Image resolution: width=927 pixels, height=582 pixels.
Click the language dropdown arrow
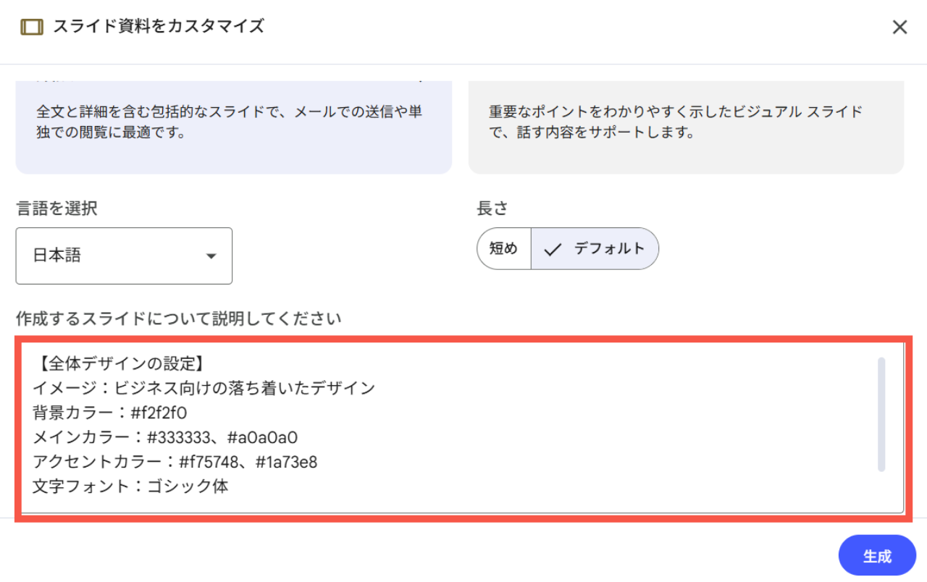click(211, 256)
